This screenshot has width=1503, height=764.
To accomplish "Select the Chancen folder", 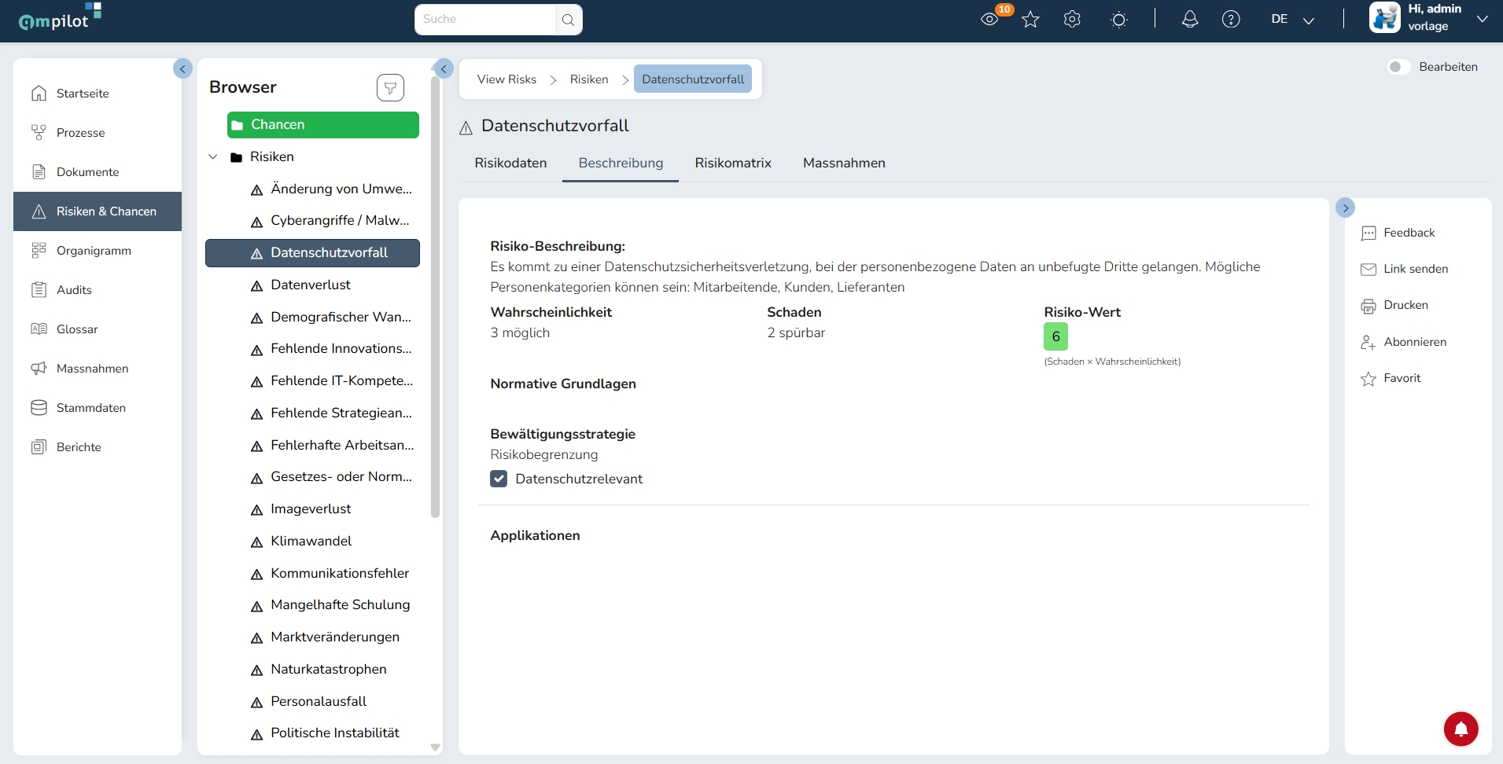I will (x=323, y=125).
